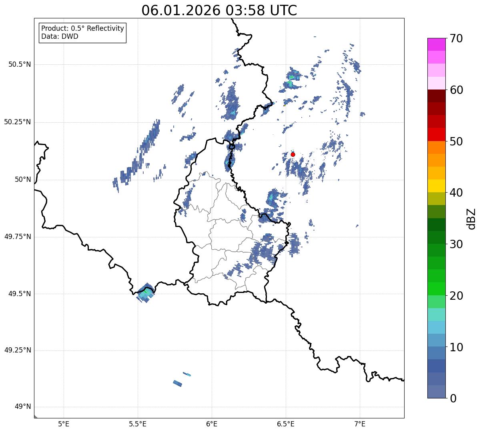Click the "49.25°N" latitude label
Image resolution: width=481 pixels, height=432 pixels.
tap(18, 350)
